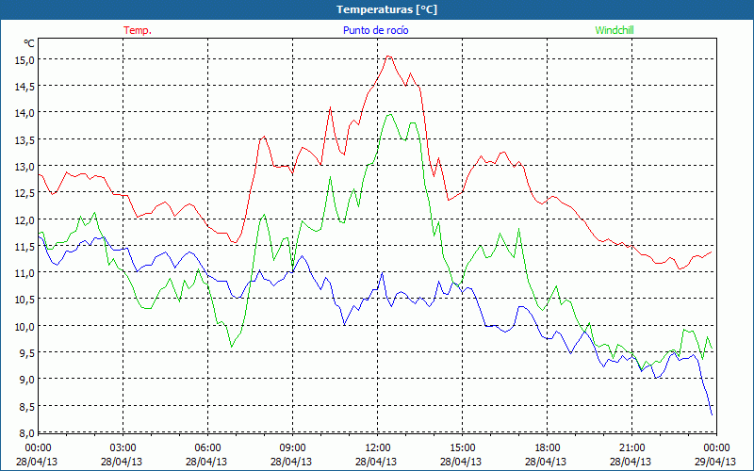Click the 9,5 value on the y-axis
754x471 pixels.
coord(25,353)
